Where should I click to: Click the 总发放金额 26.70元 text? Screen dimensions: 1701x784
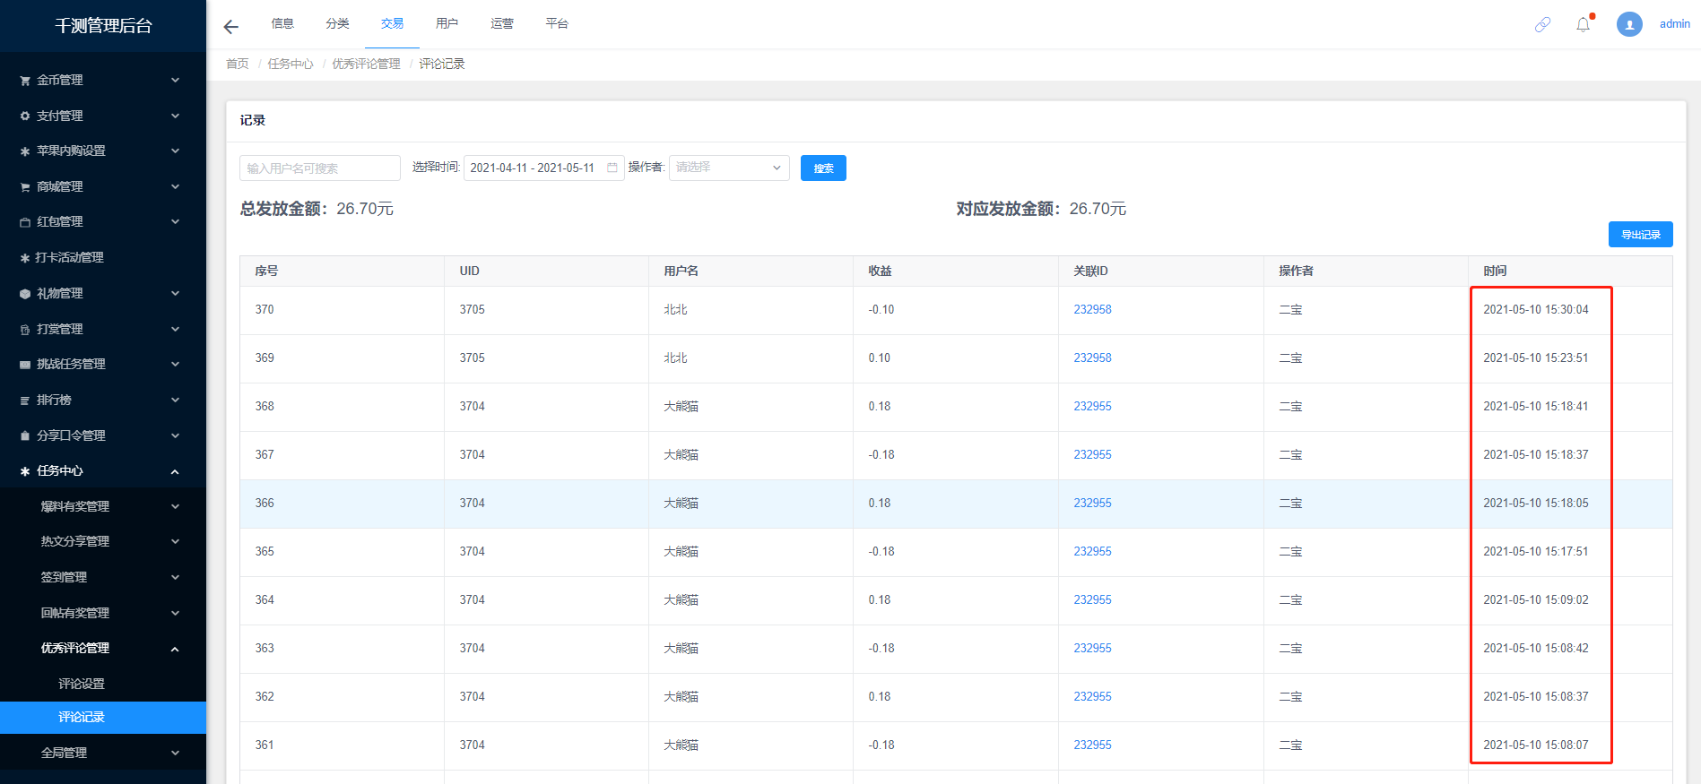tap(317, 209)
